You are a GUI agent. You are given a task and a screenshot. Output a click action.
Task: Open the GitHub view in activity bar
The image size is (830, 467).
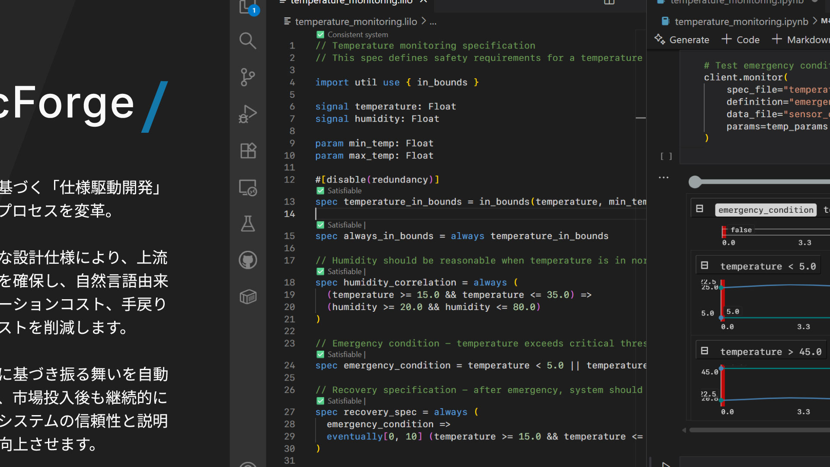click(248, 260)
